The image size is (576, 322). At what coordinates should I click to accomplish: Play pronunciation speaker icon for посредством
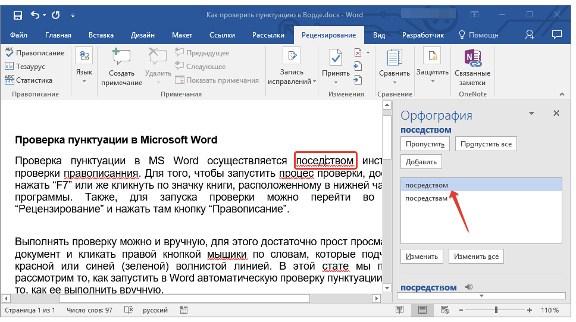[x=468, y=287]
